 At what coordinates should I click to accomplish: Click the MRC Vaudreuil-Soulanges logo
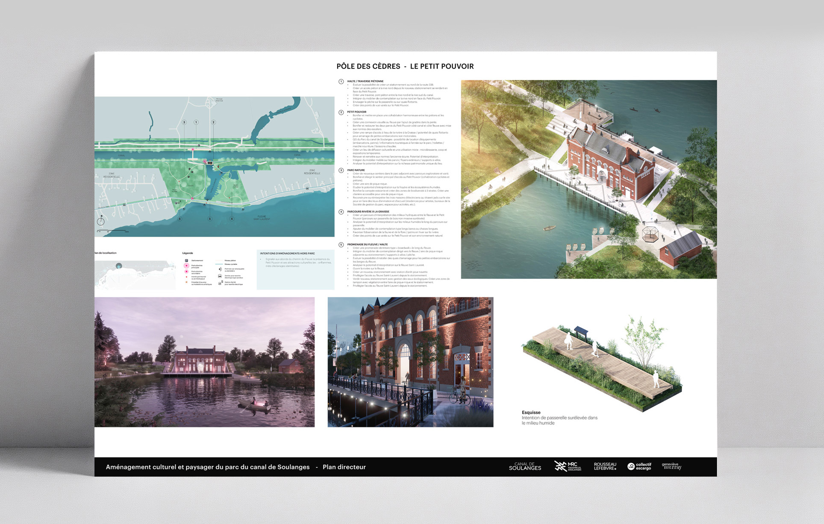[x=568, y=466]
